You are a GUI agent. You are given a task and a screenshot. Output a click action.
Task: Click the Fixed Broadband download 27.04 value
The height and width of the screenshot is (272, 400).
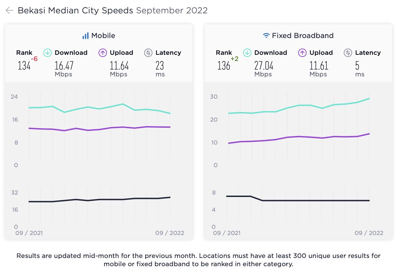(x=264, y=65)
